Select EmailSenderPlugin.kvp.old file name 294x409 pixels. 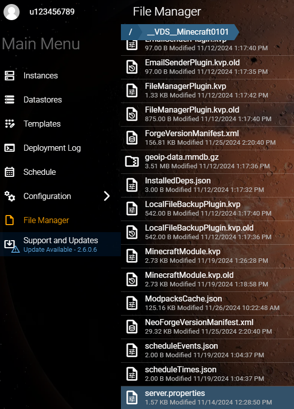click(192, 63)
